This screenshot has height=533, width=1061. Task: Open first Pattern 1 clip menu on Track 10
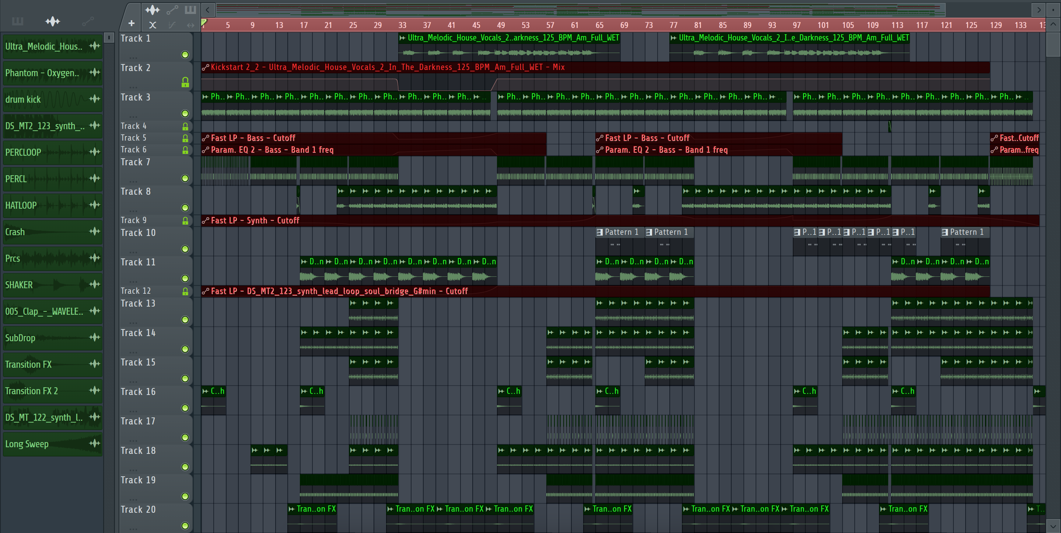click(x=600, y=232)
